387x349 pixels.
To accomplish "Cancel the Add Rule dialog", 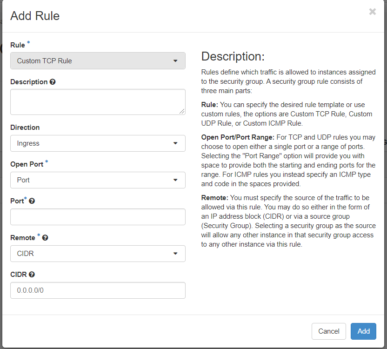I will pos(329,331).
